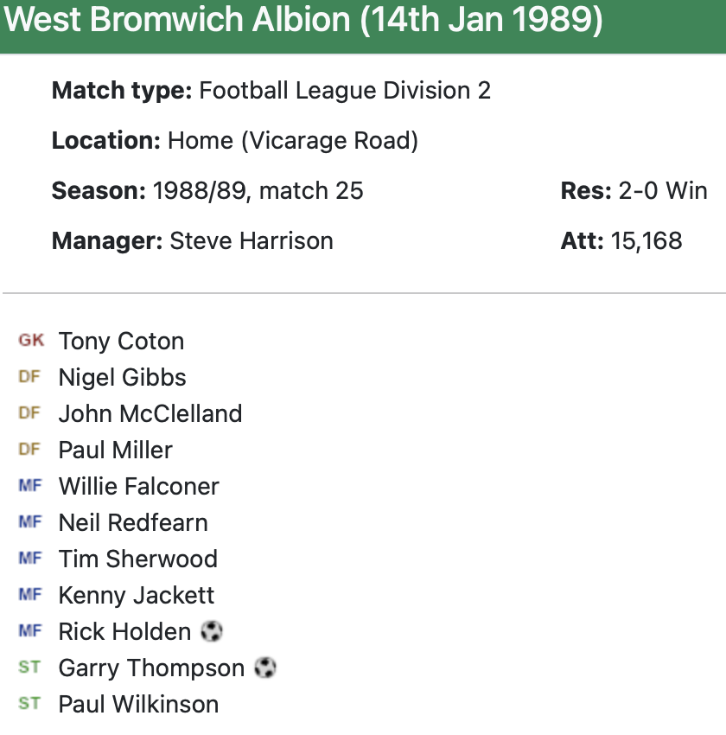Image resolution: width=726 pixels, height=735 pixels.
Task: Open John McClelland's player link
Action: [150, 413]
